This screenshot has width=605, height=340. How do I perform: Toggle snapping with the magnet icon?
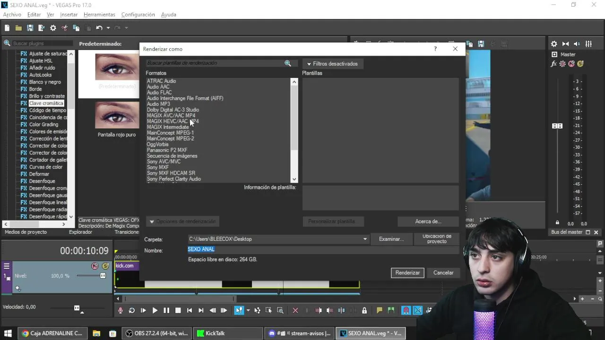tap(406, 310)
